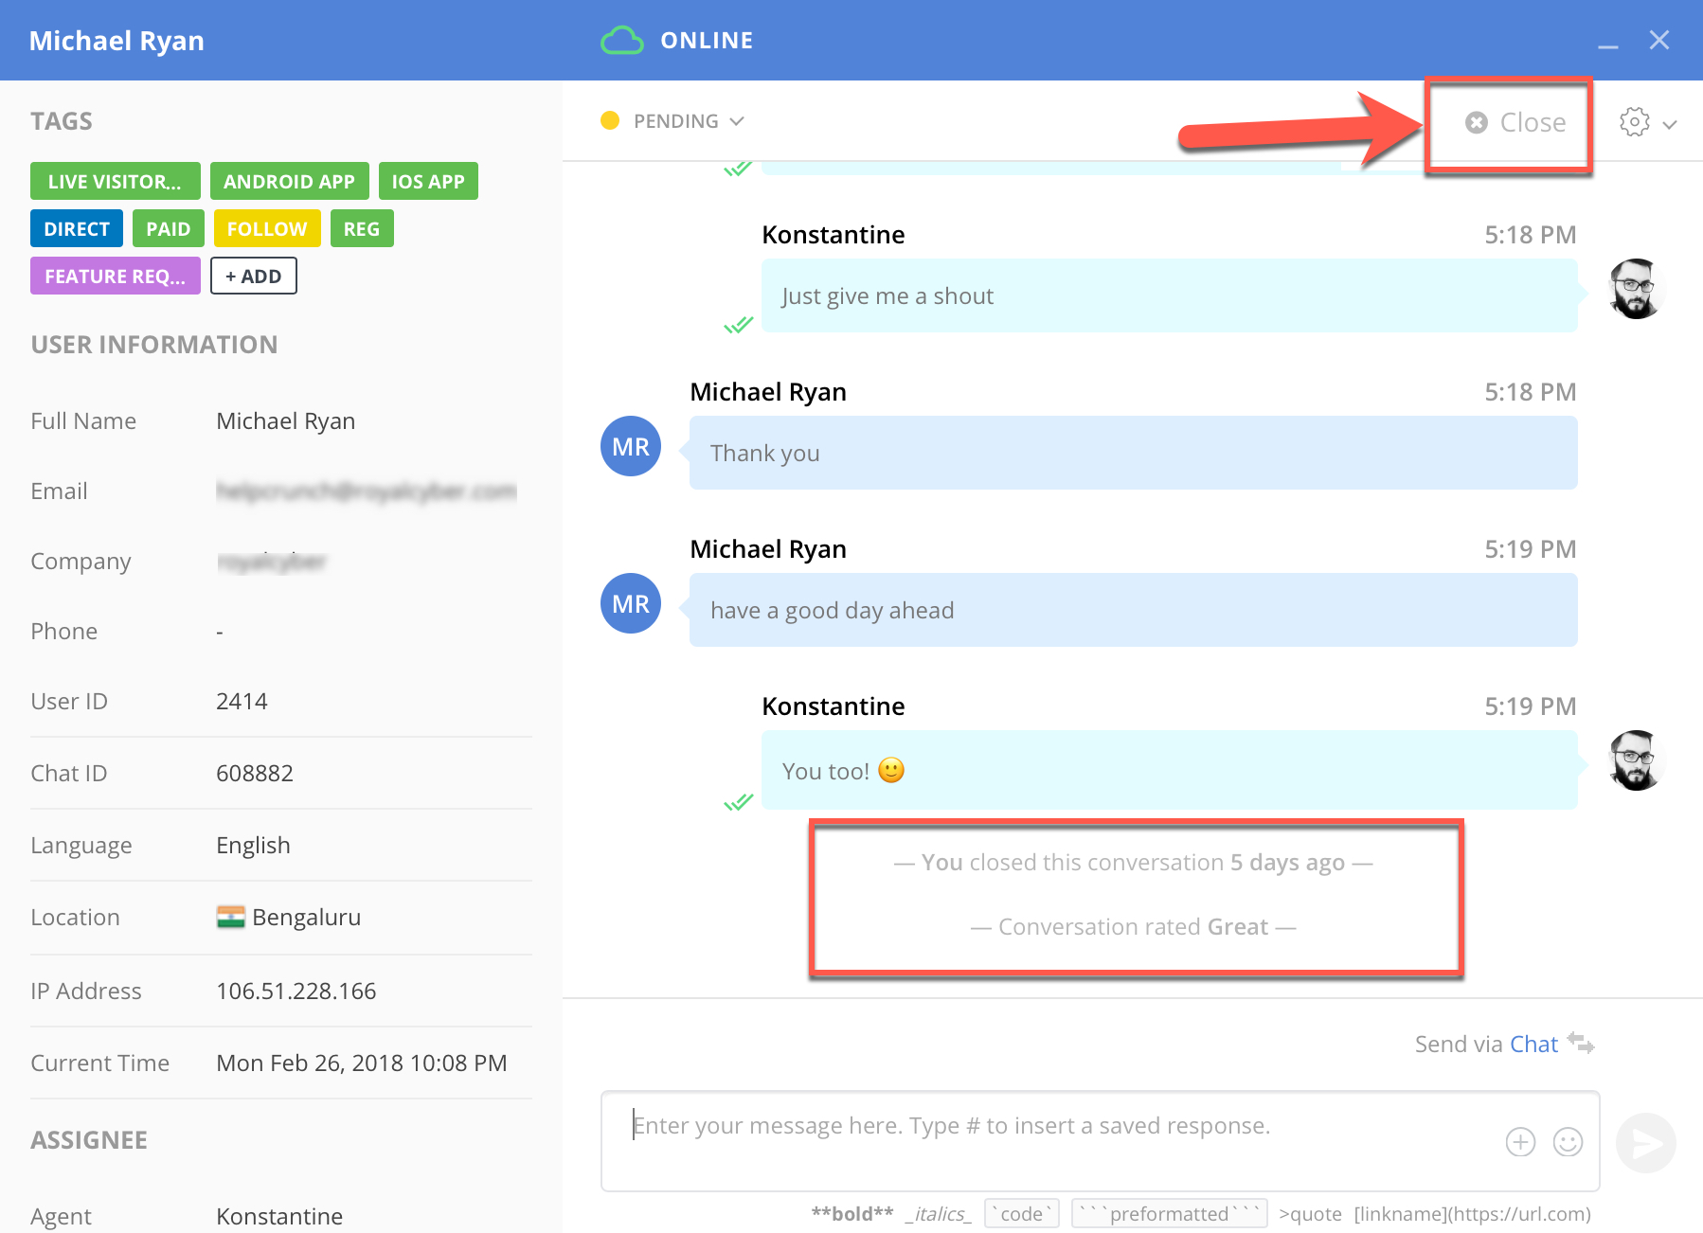The image size is (1703, 1233).
Task: Click the Current Time value
Action: pos(362,1063)
